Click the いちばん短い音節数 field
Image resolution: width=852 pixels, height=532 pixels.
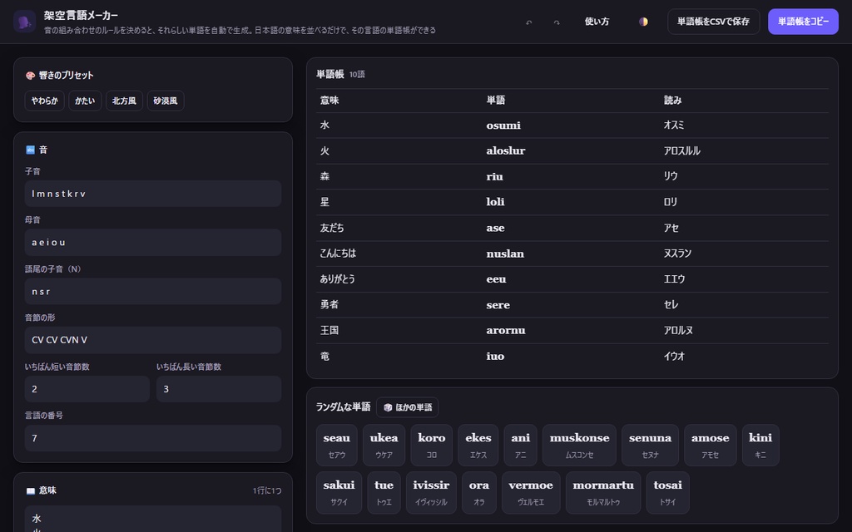[x=87, y=389]
